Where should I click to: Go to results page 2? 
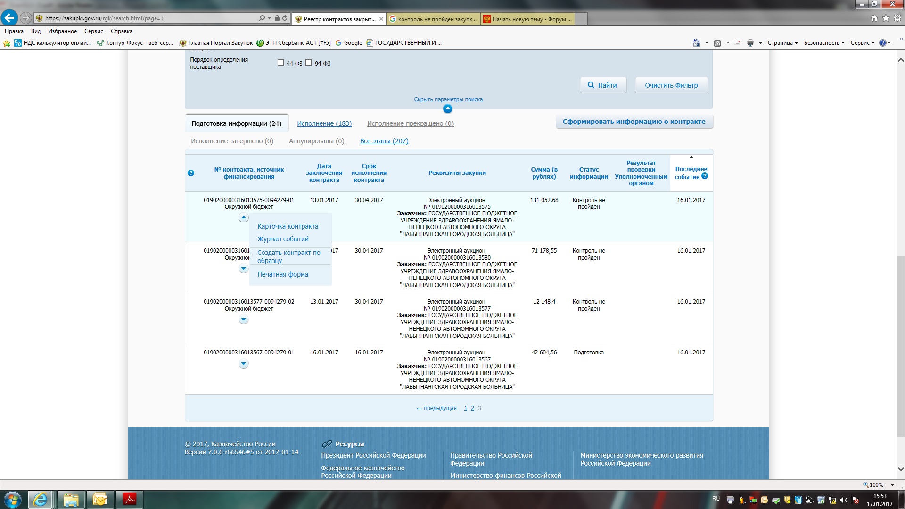[x=472, y=408]
